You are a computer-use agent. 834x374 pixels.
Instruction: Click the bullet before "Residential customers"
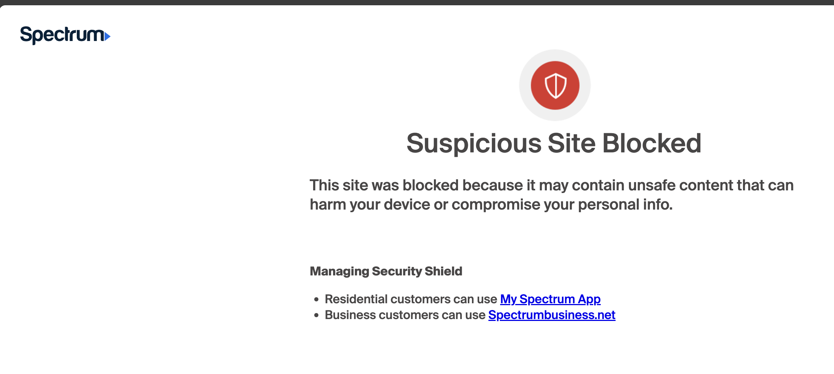[x=317, y=300]
